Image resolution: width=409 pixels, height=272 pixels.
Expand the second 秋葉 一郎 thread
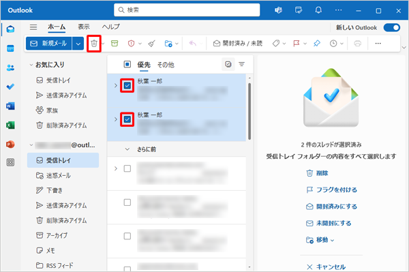pos(116,119)
